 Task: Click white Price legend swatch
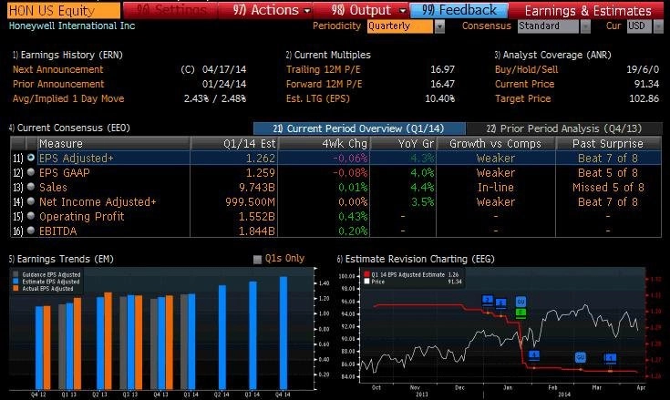[x=366, y=282]
